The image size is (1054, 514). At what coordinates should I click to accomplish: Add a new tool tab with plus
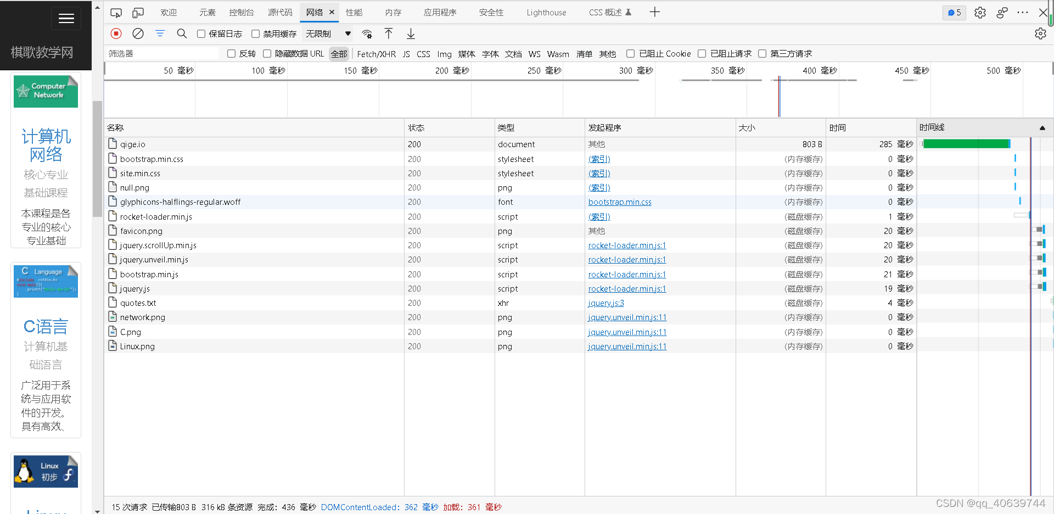(x=654, y=12)
